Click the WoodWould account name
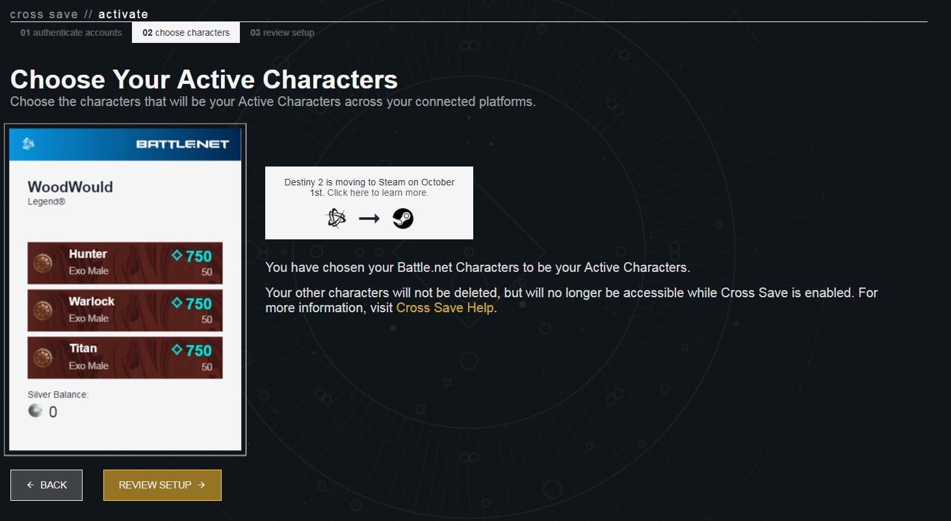 70,187
